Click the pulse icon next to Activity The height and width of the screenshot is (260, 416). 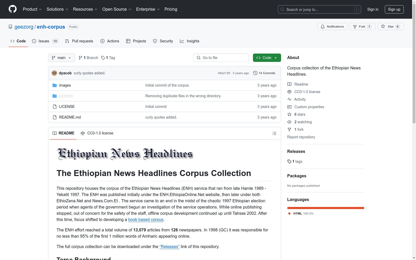pyautogui.click(x=289, y=99)
